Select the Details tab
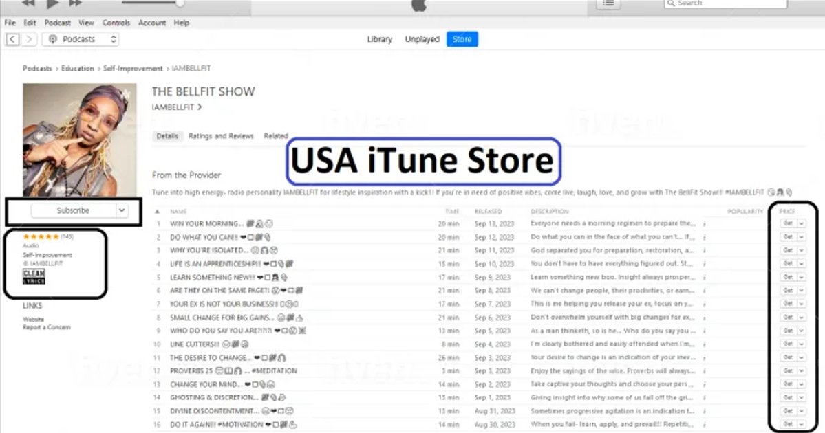The width and height of the screenshot is (825, 433). tap(167, 136)
